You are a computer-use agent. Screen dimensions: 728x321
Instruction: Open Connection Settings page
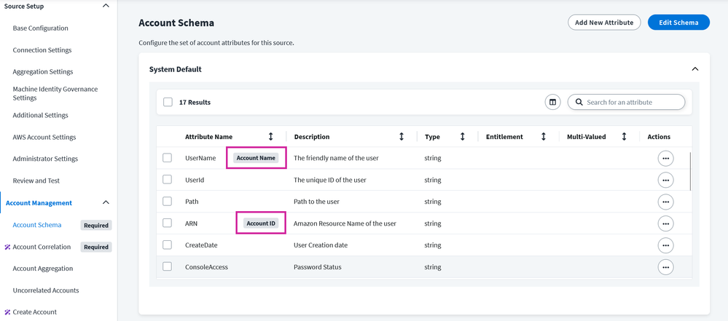[42, 50]
